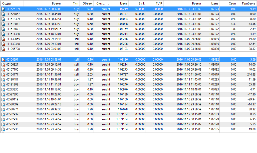Click open price 1.07159
The width and height of the screenshot is (257, 153).
click(x=123, y=29)
